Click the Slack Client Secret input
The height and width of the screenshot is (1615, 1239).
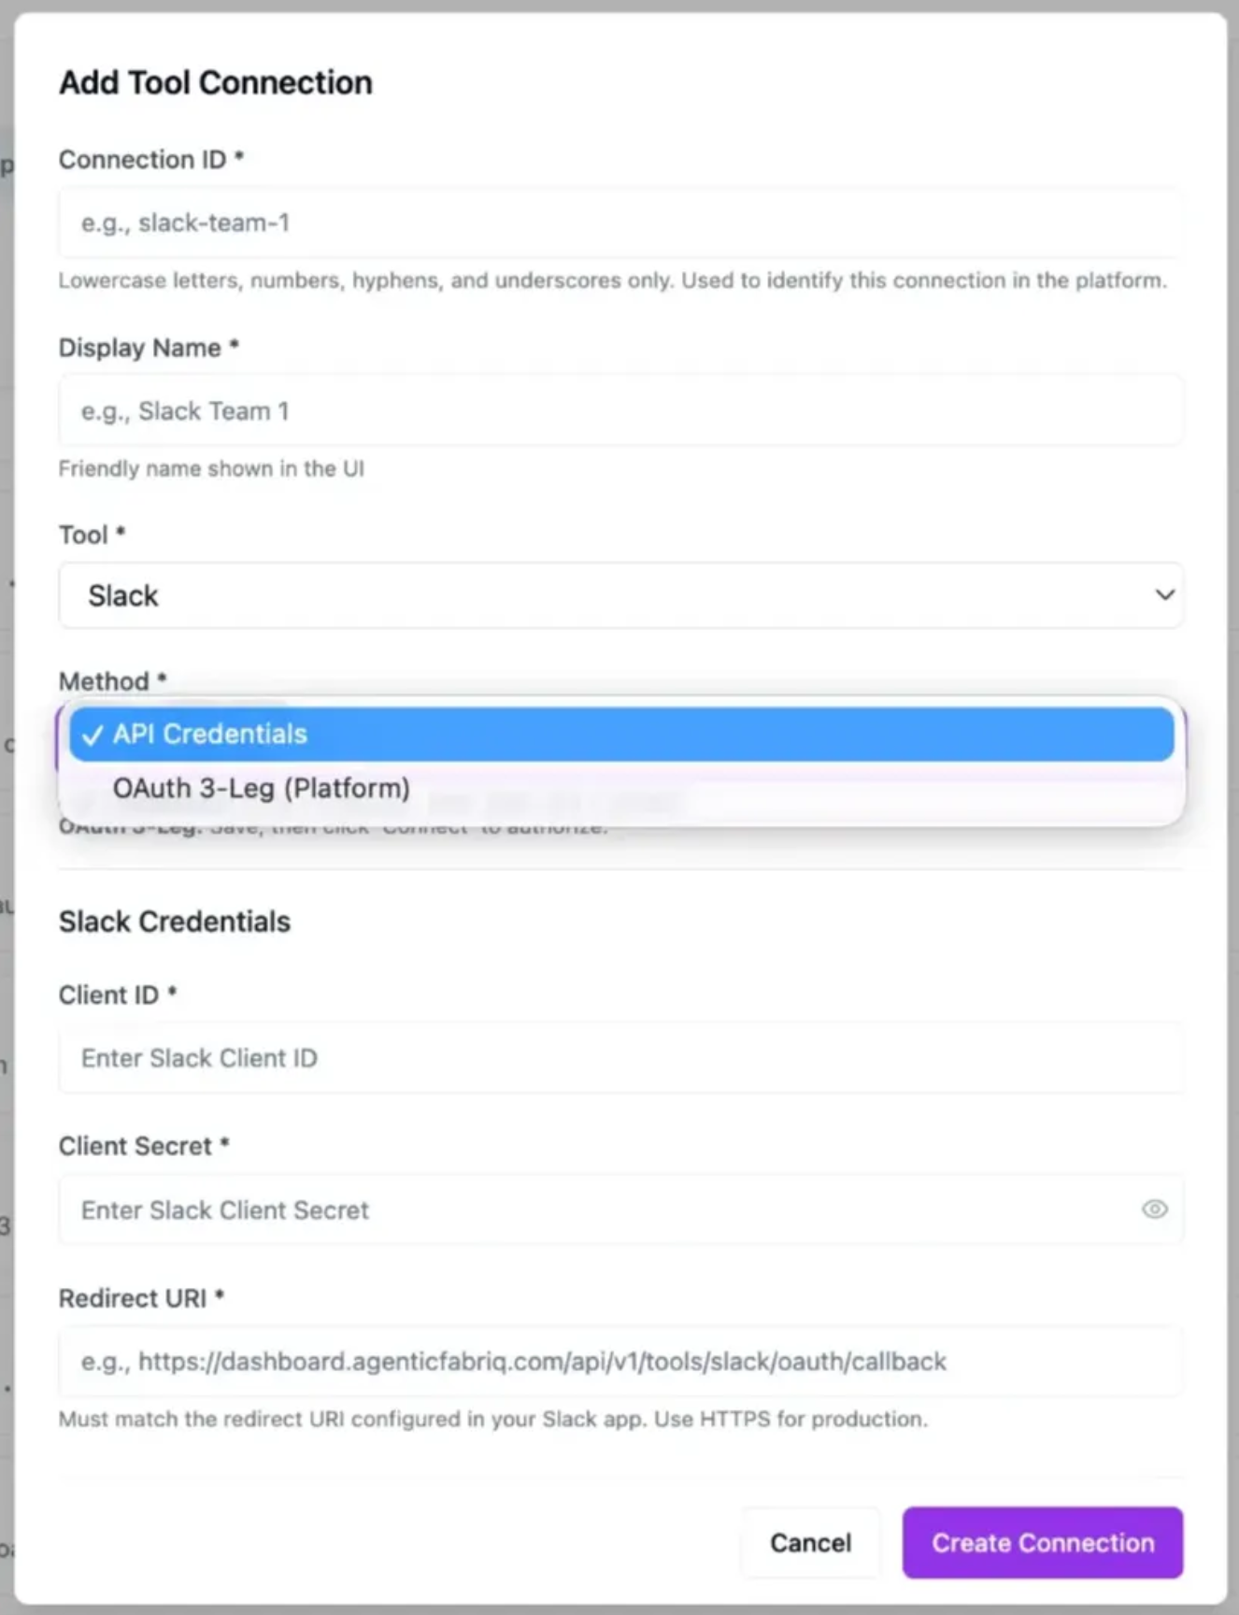pos(598,1210)
